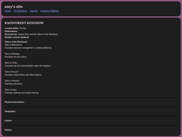Viewport: 182px width, 137px height.
Task: Click the History section label
Action: click(8, 130)
